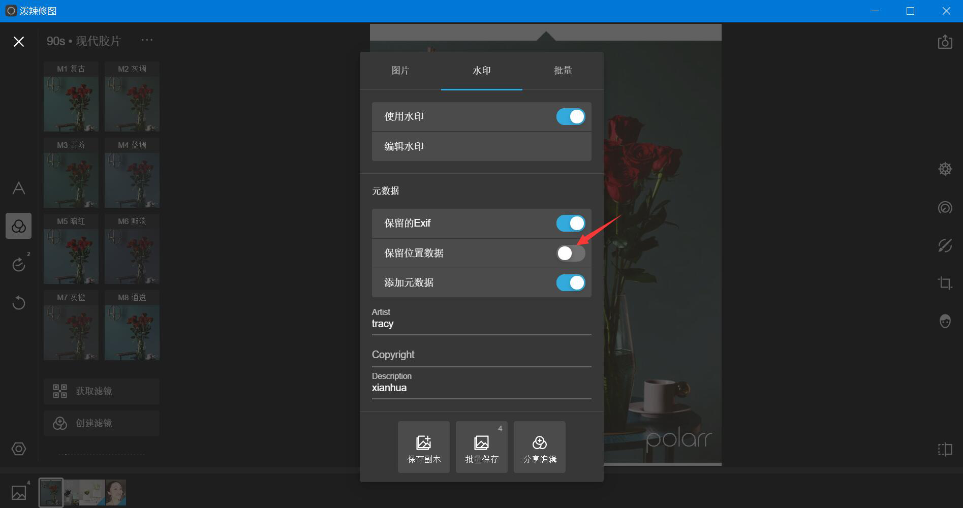Open the filter pack options via ellipsis
The height and width of the screenshot is (508, 963).
point(147,40)
